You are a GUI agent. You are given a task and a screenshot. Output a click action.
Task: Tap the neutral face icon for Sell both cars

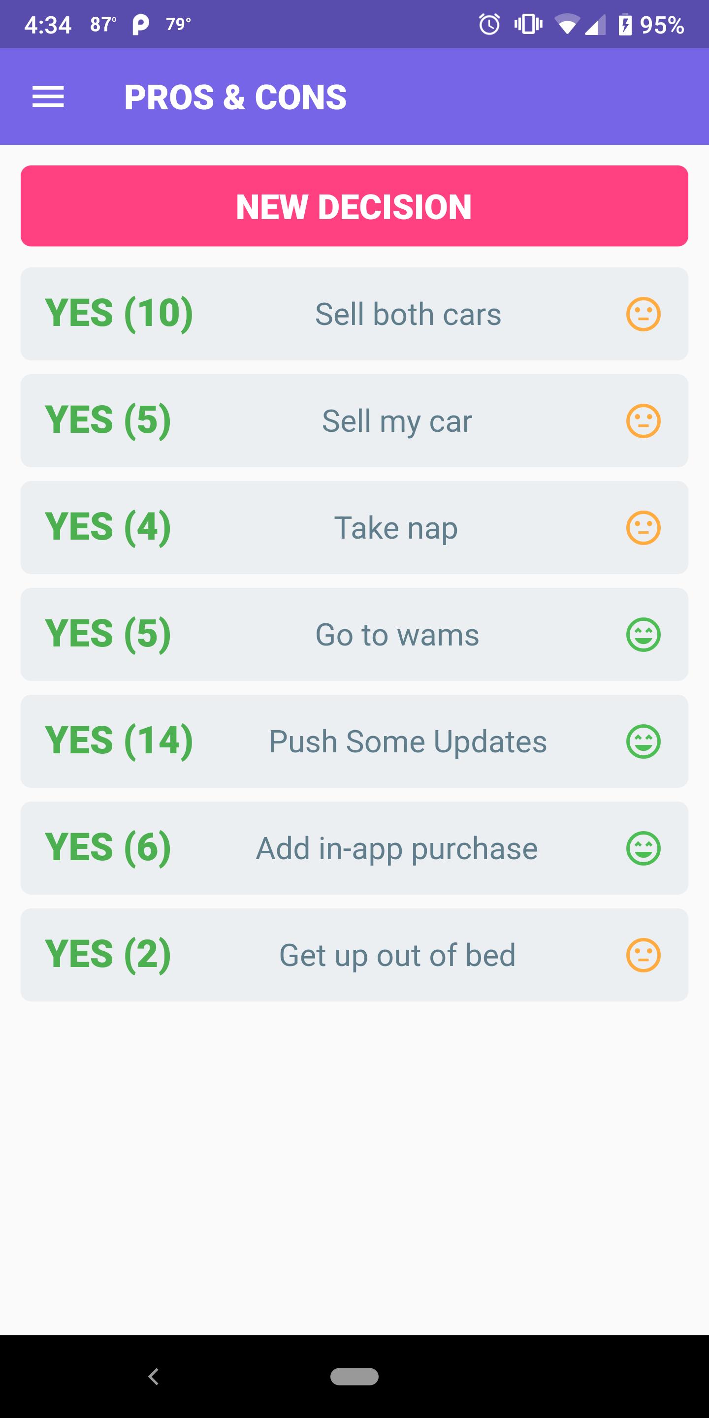click(643, 314)
